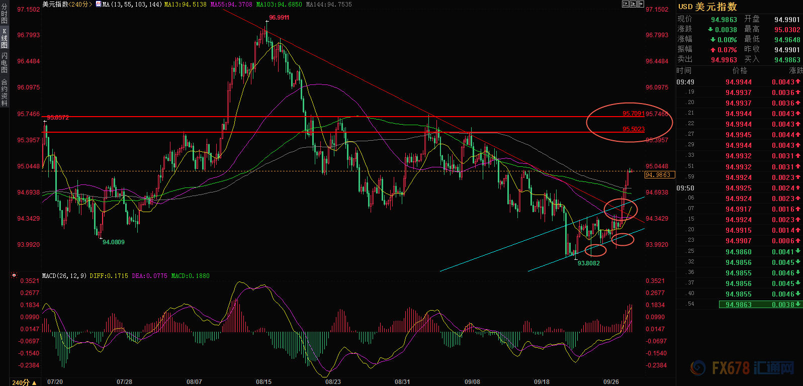Click the first chart control icon at top-right
Screen dimensions: 803x386
pyautogui.click(x=626, y=4)
